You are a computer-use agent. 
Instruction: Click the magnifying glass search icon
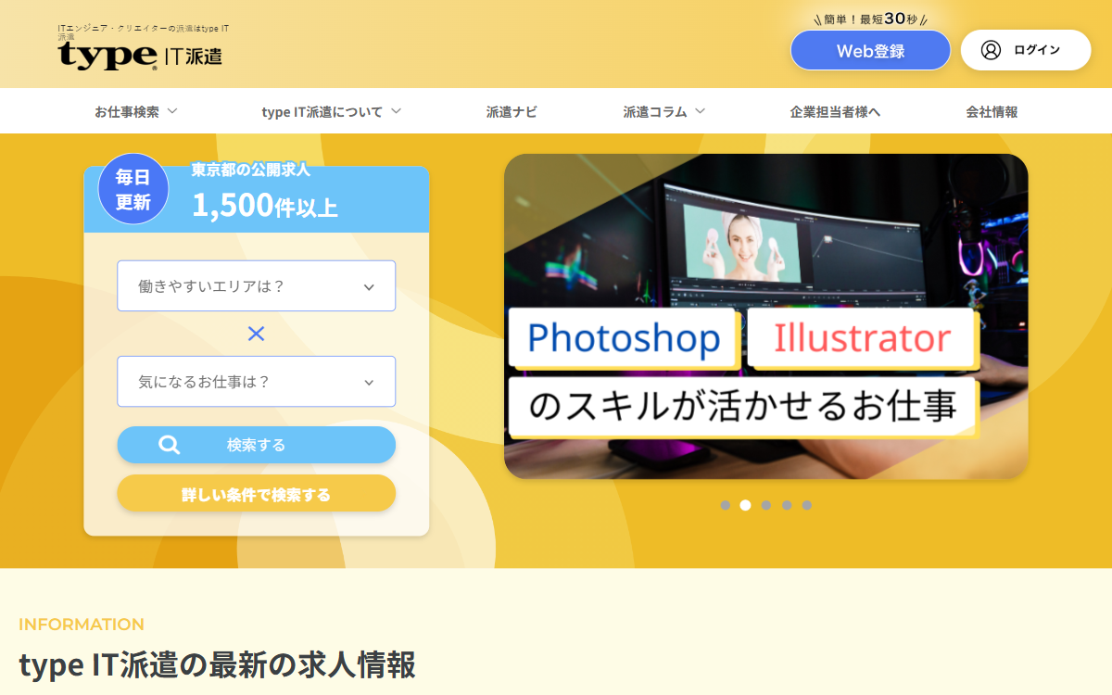point(169,445)
